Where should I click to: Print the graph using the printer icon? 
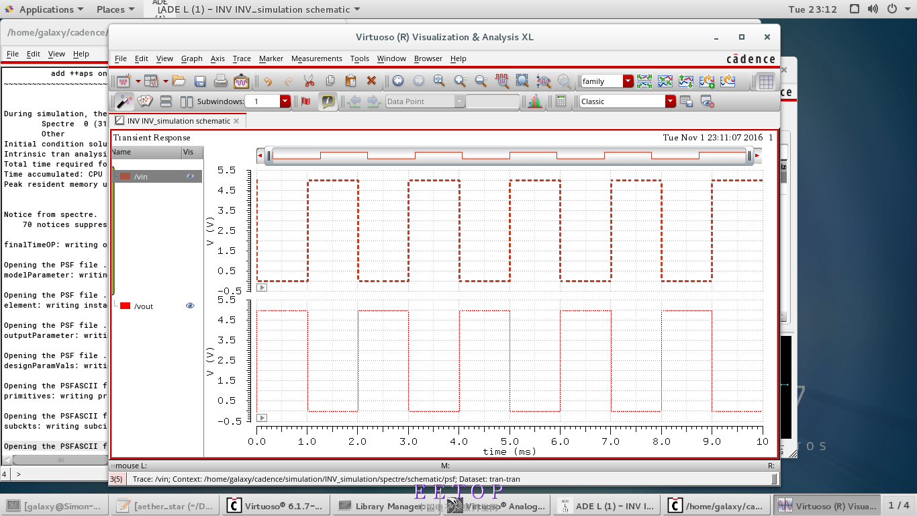(x=220, y=81)
